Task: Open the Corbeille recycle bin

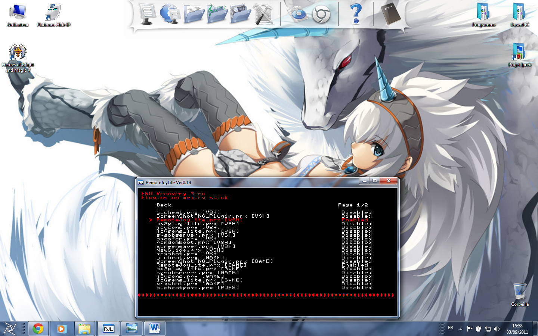Action: pyautogui.click(x=520, y=295)
